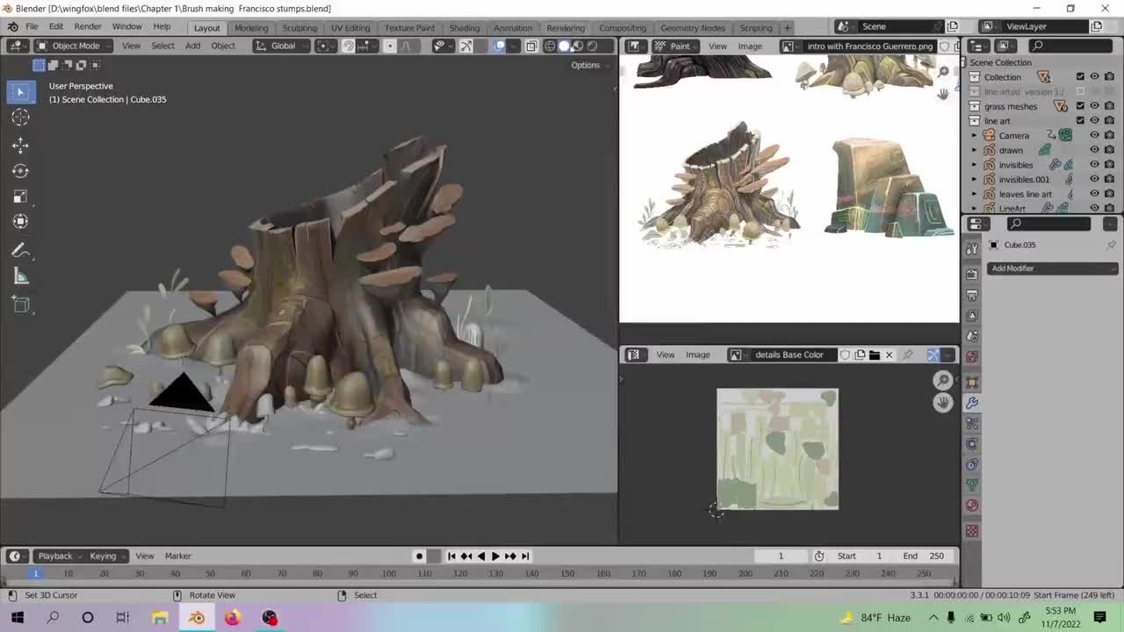The width and height of the screenshot is (1124, 632).
Task: Play the animation forward
Action: click(x=495, y=556)
